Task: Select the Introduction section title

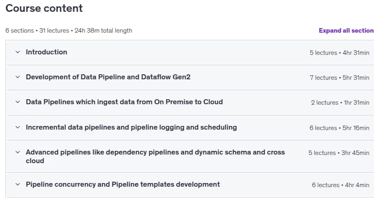Action: click(47, 52)
